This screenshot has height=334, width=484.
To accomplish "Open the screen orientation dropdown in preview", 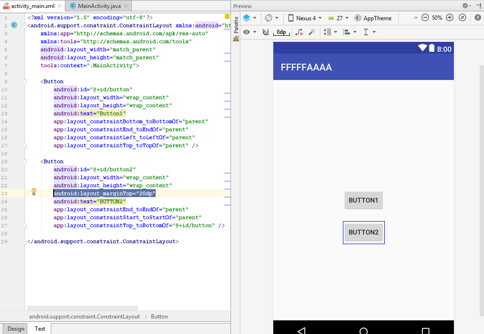I will (272, 18).
